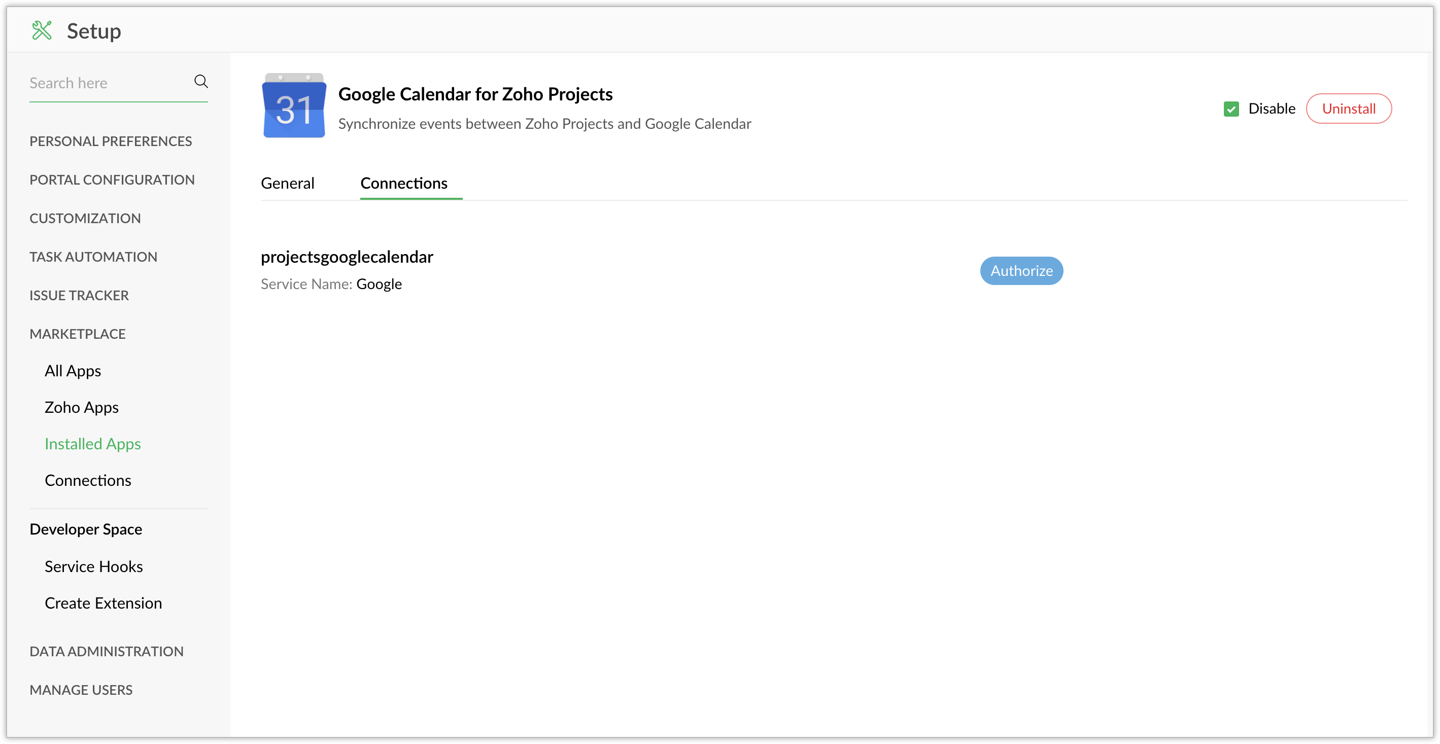Toggle the Disable checkbox
The width and height of the screenshot is (1440, 744).
tap(1231, 109)
